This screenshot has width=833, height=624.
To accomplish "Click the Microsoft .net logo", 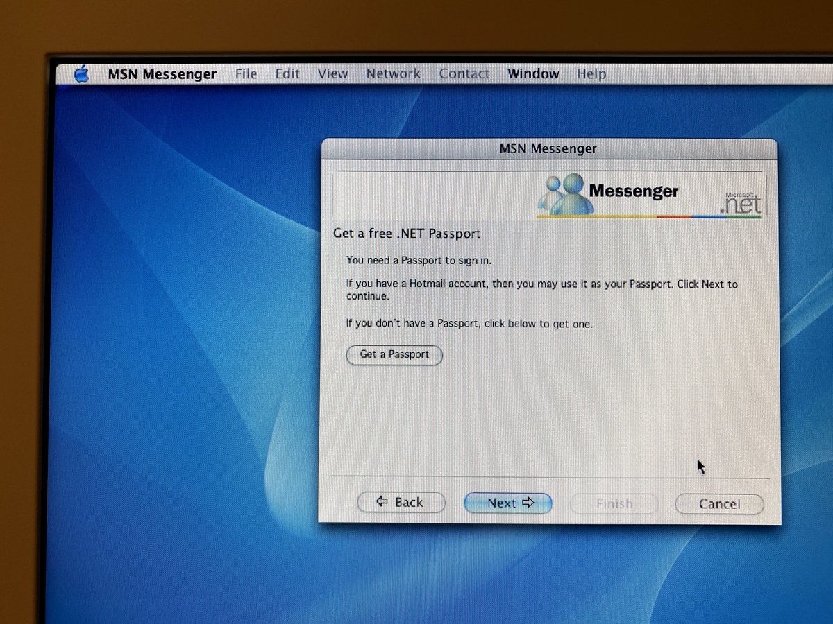I will pyautogui.click(x=741, y=202).
